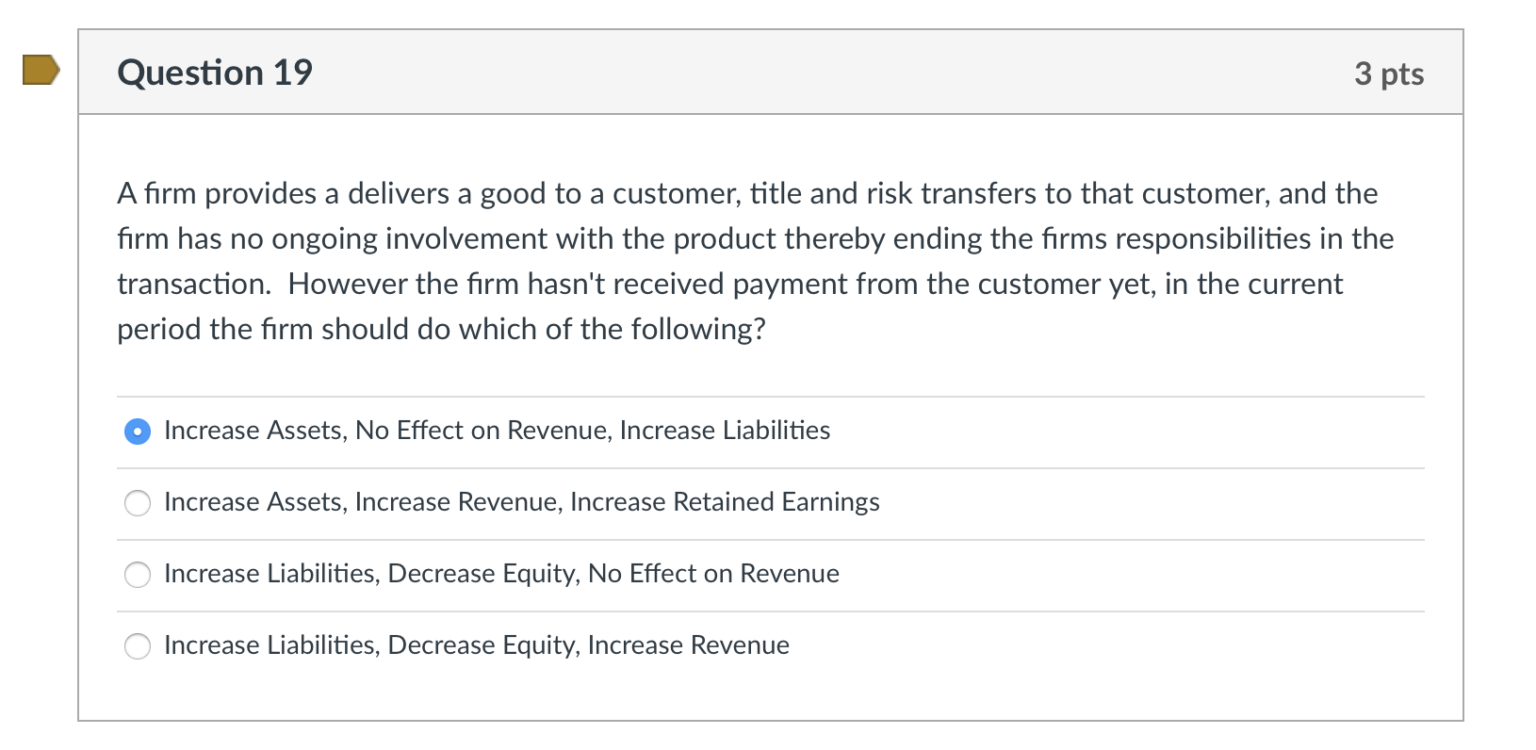The height and width of the screenshot is (750, 1536).
Task: Click the line starting 'firm has no ongoing involvement'
Action: (x=754, y=239)
